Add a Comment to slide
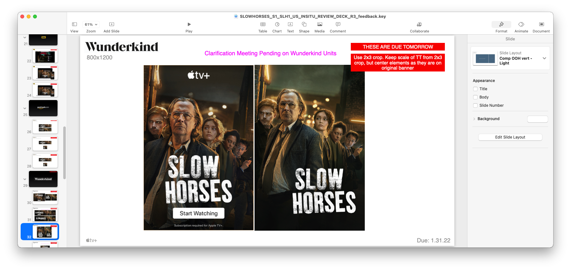The height and width of the screenshot is (271, 571). [338, 24]
